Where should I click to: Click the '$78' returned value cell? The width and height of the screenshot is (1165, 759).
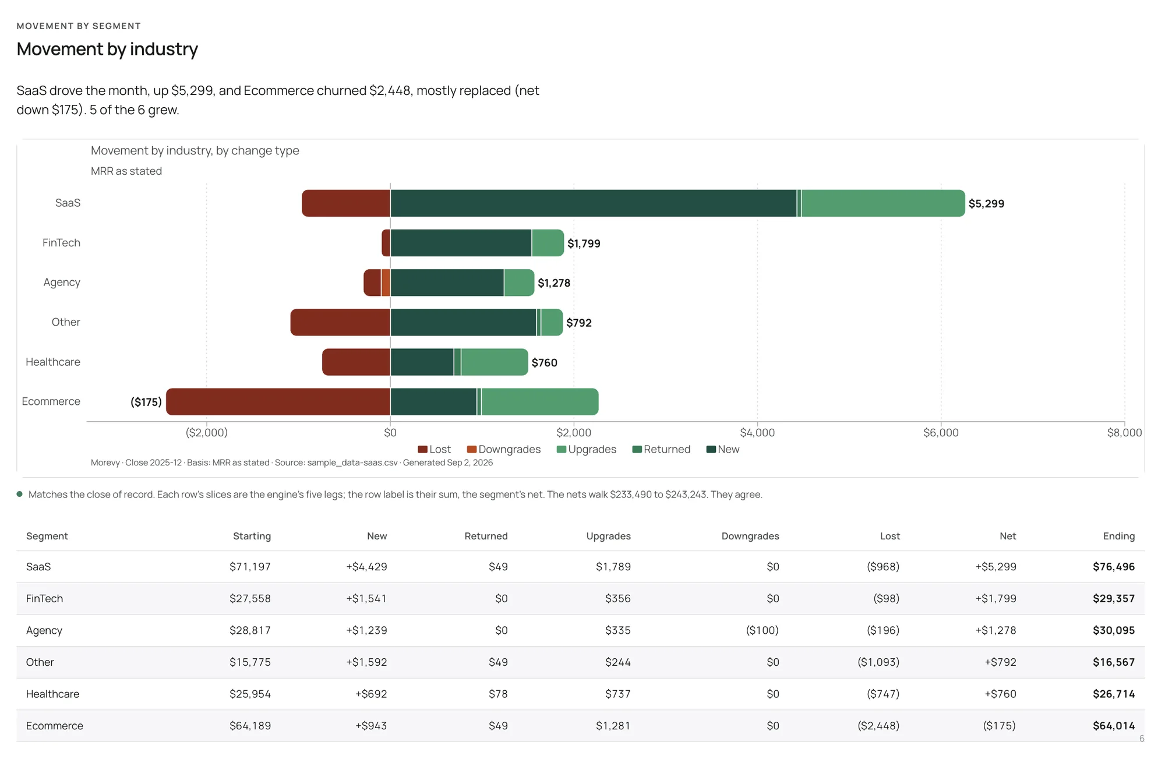coord(498,694)
